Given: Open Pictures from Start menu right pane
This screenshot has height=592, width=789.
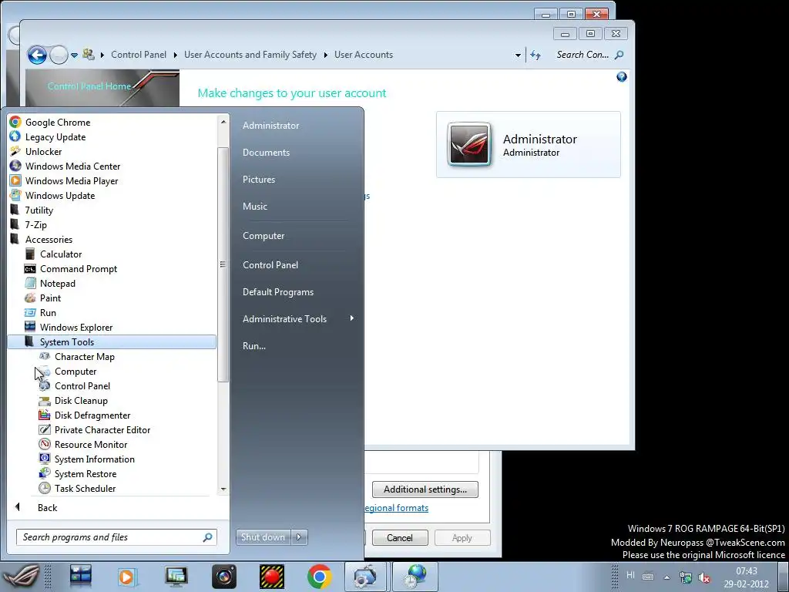Looking at the screenshot, I should (259, 179).
